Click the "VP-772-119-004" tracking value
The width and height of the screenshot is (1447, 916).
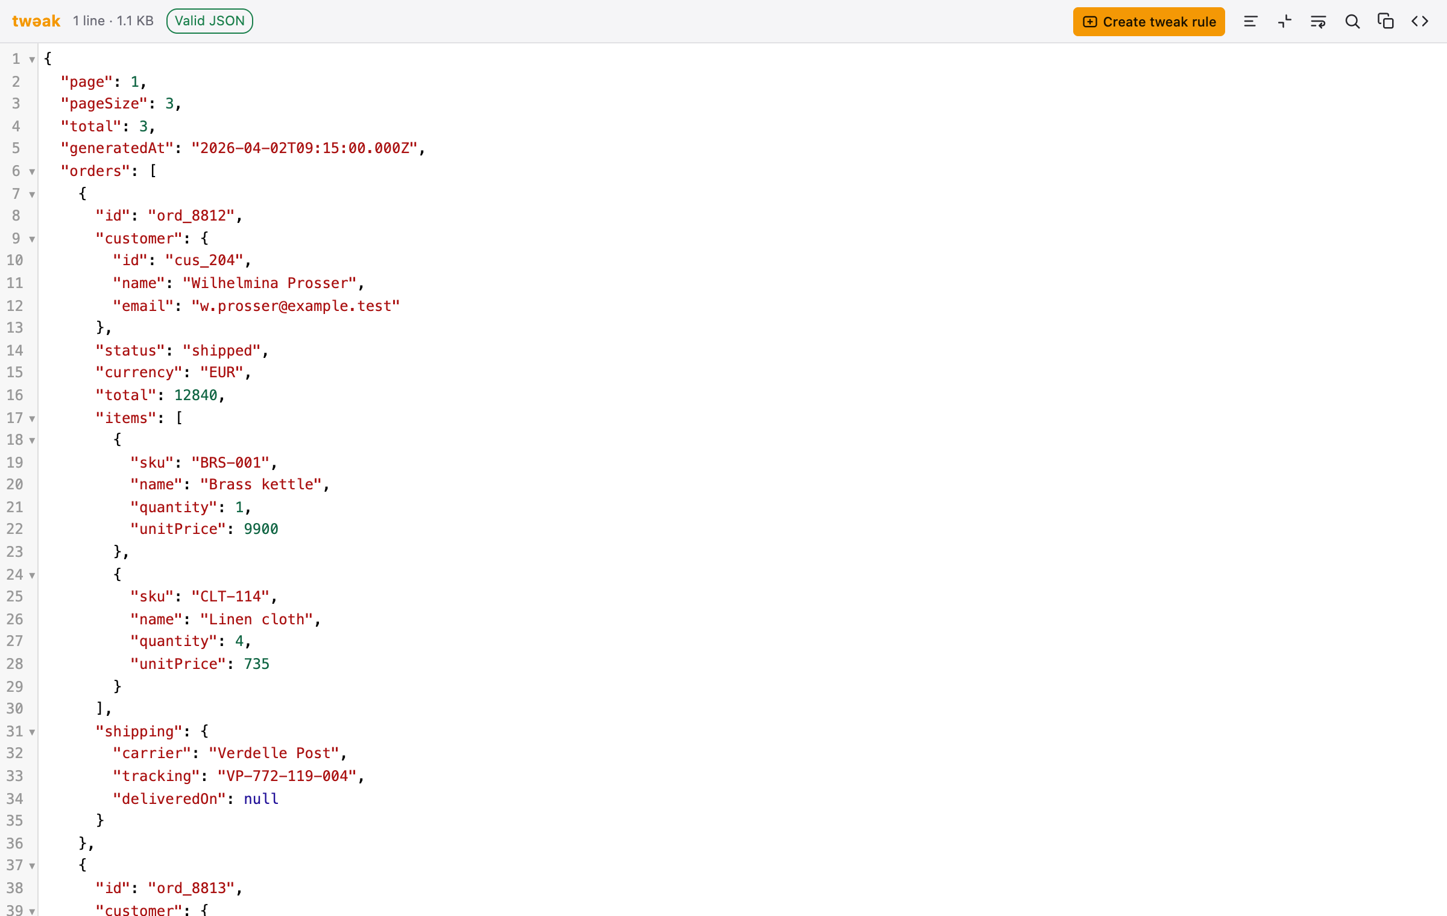pos(288,776)
